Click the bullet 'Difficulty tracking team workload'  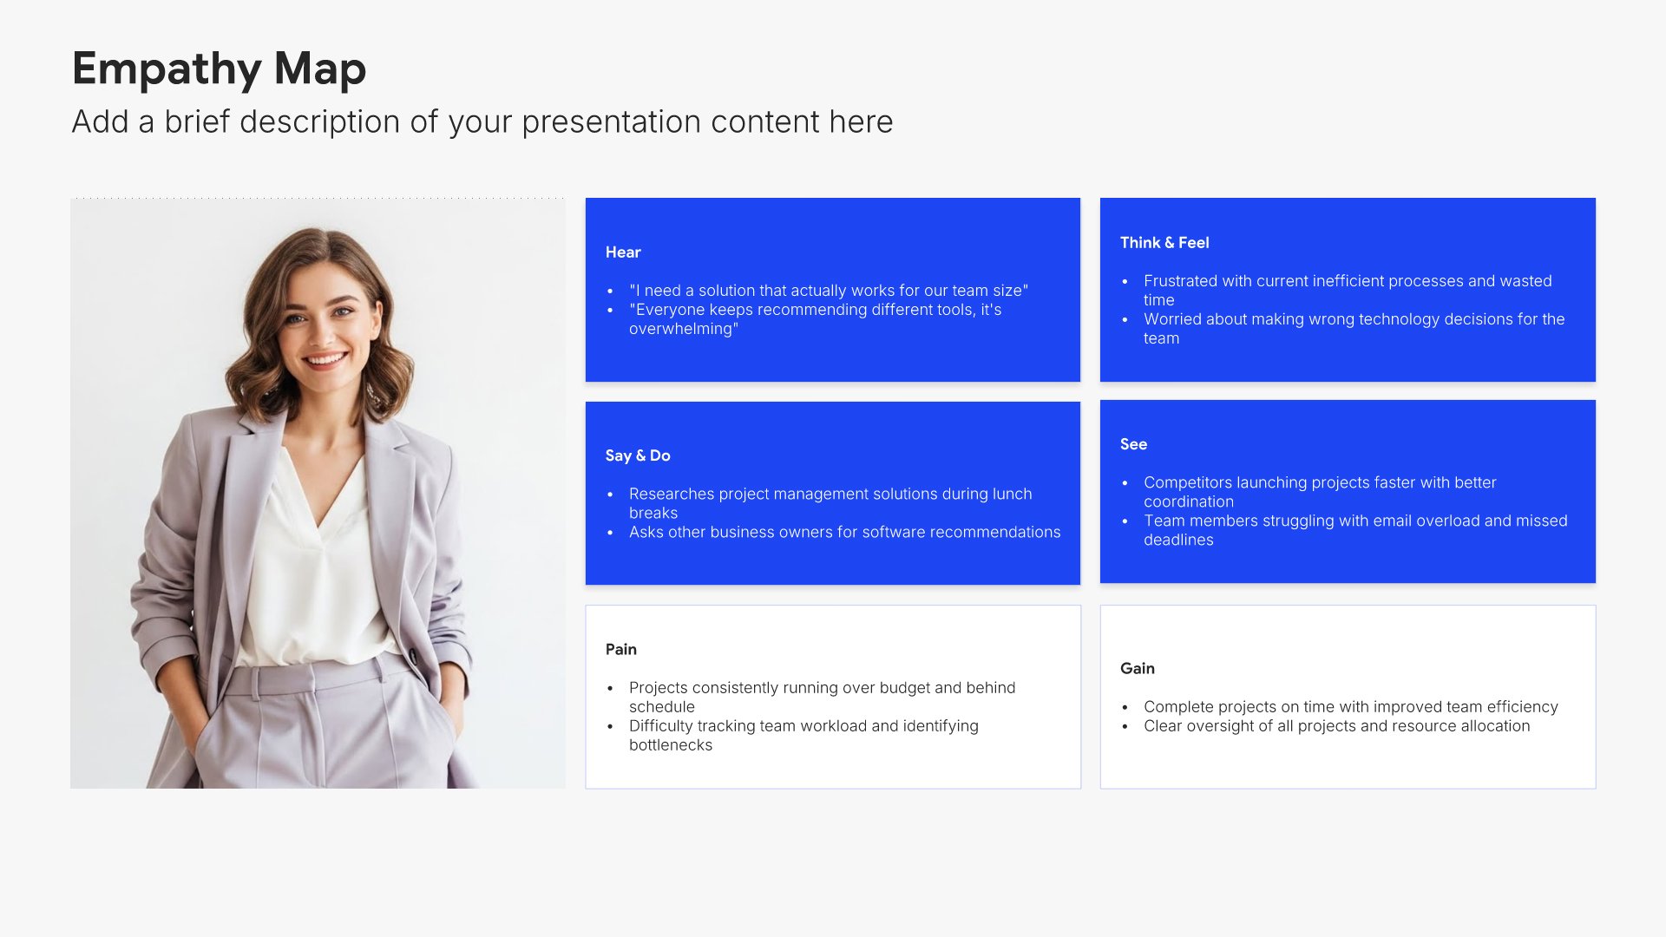(803, 736)
